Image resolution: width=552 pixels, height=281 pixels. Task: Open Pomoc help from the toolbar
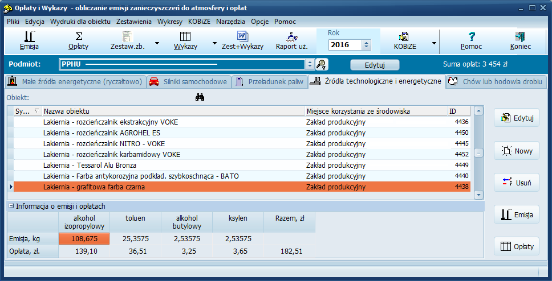pyautogui.click(x=472, y=41)
